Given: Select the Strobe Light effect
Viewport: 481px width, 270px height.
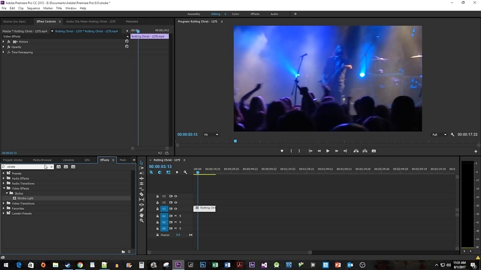Looking at the screenshot, I should tap(25, 198).
